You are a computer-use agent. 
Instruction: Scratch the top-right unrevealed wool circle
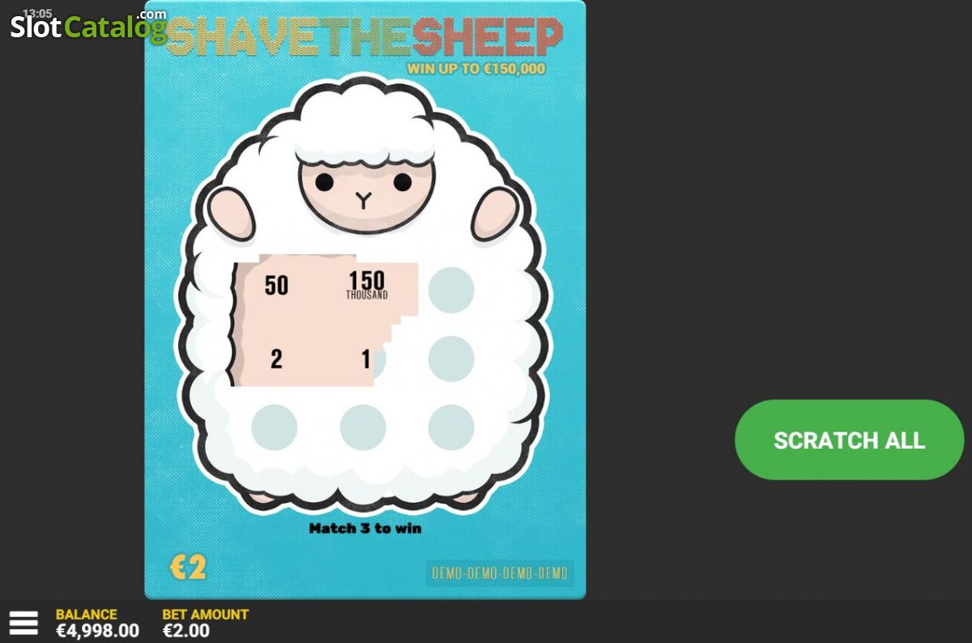pyautogui.click(x=451, y=290)
